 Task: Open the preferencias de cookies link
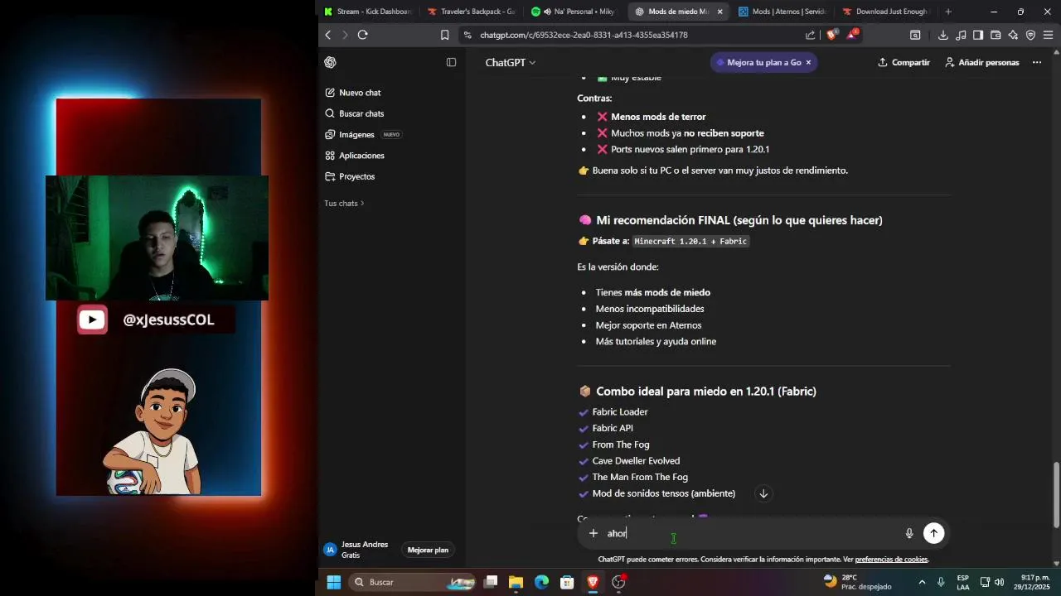tap(891, 560)
